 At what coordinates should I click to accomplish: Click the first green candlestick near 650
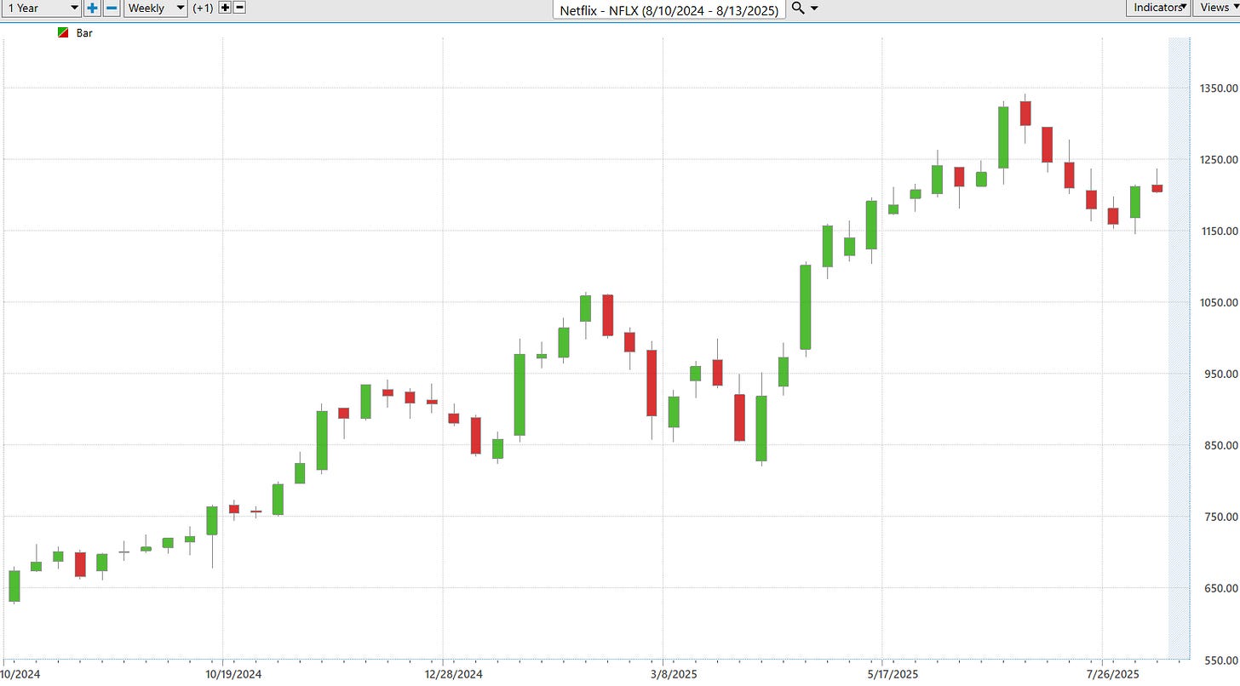pyautogui.click(x=14, y=586)
